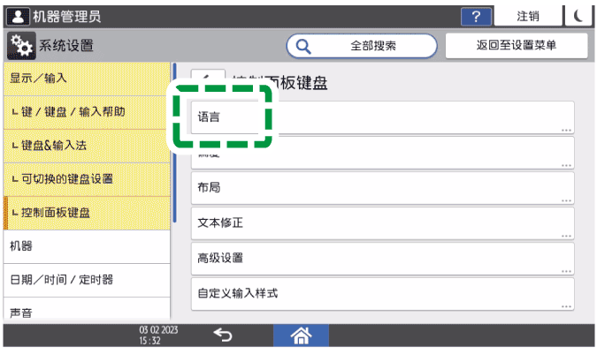Open the 语言 setting row
The width and height of the screenshot is (597, 354).
[x=382, y=117]
